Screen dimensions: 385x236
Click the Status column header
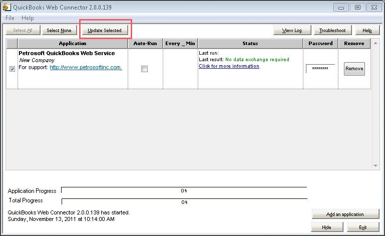pos(250,44)
